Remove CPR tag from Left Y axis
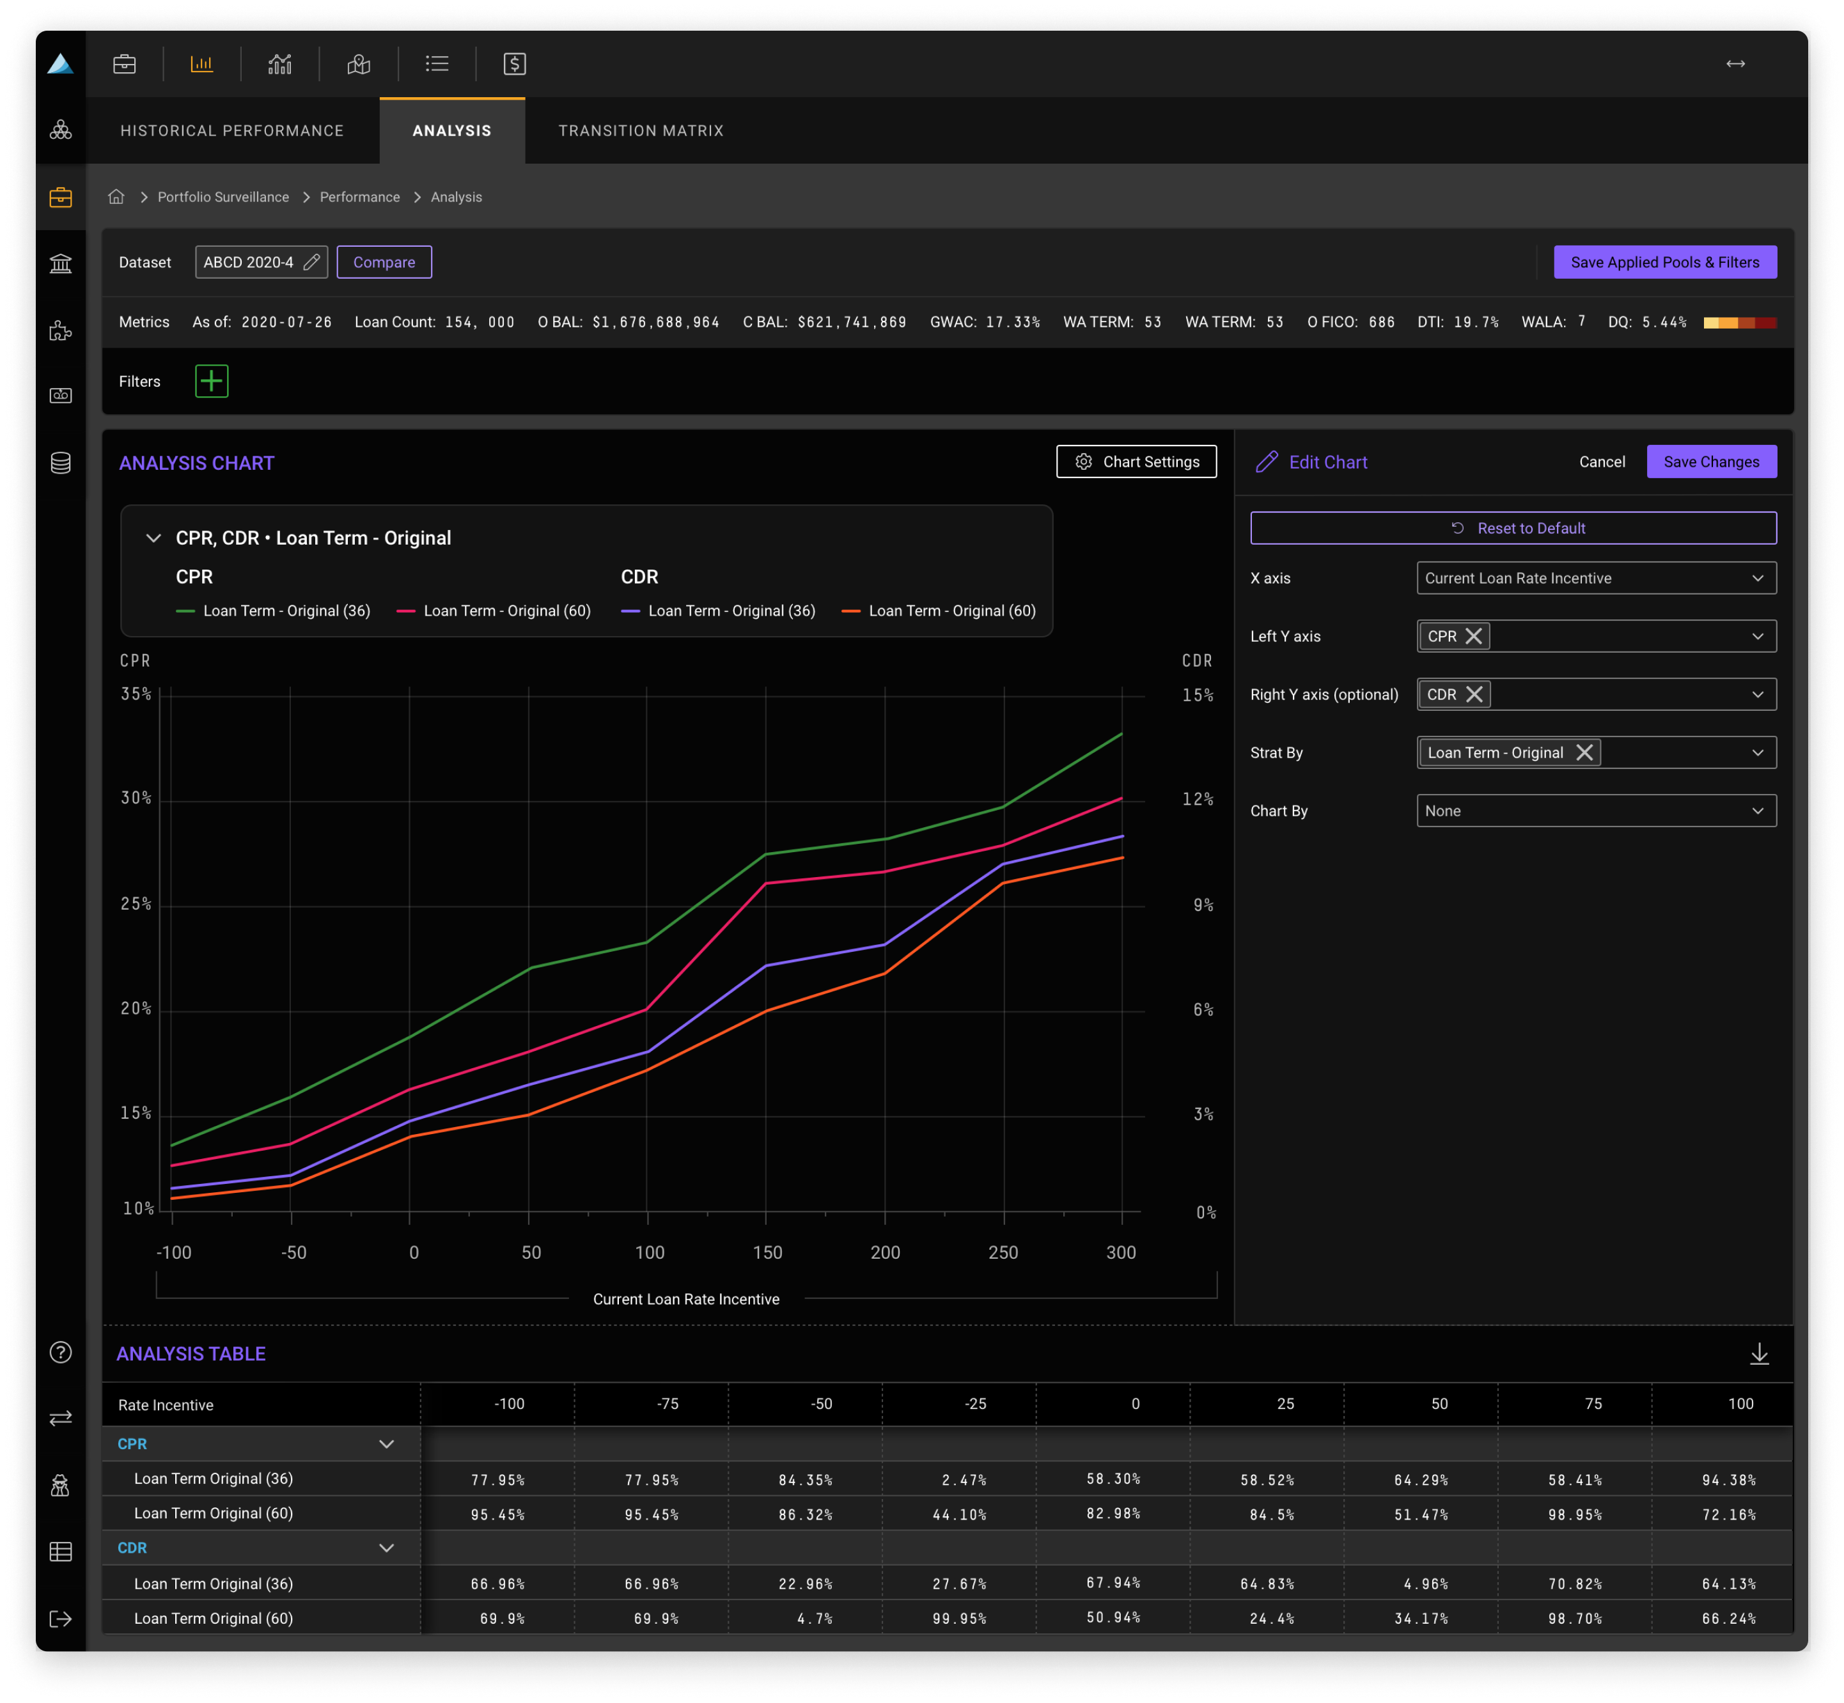This screenshot has height=1703, width=1844. [x=1474, y=636]
